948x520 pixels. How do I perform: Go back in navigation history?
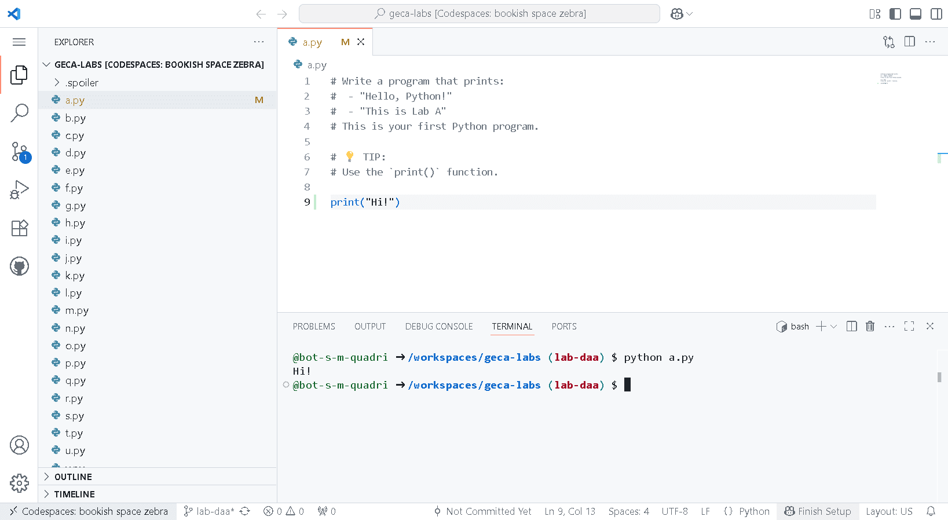(x=261, y=14)
